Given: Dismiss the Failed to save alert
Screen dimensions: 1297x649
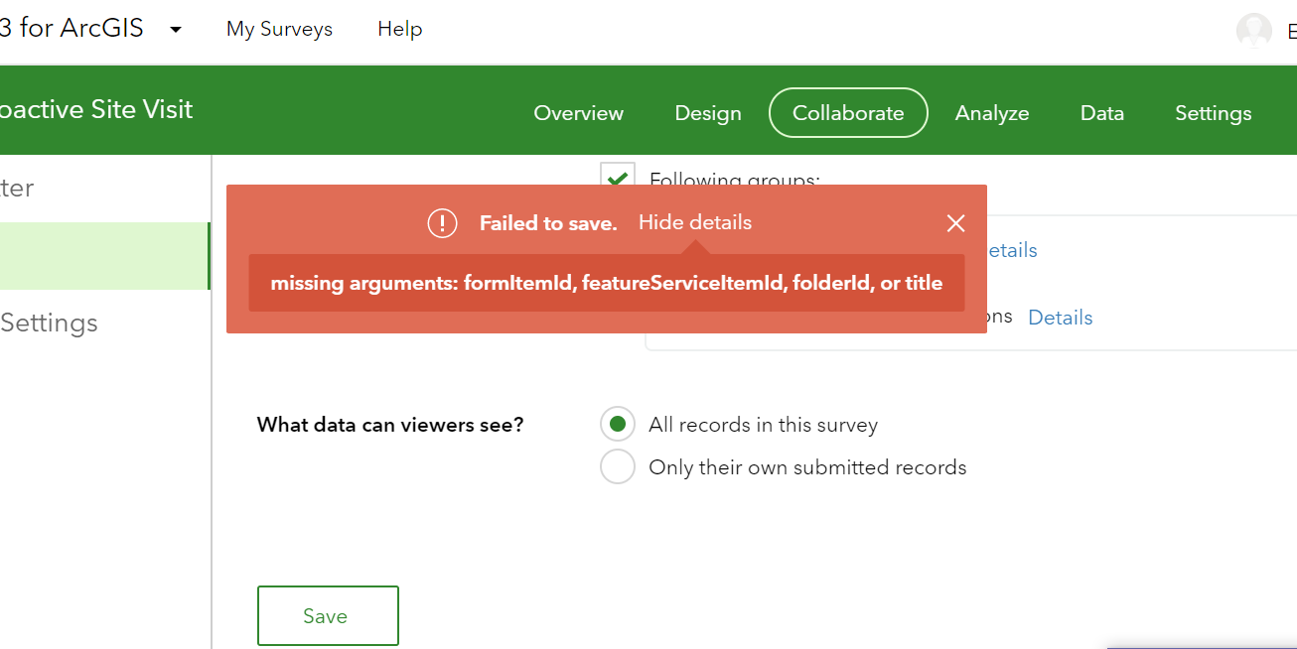Looking at the screenshot, I should 955,223.
